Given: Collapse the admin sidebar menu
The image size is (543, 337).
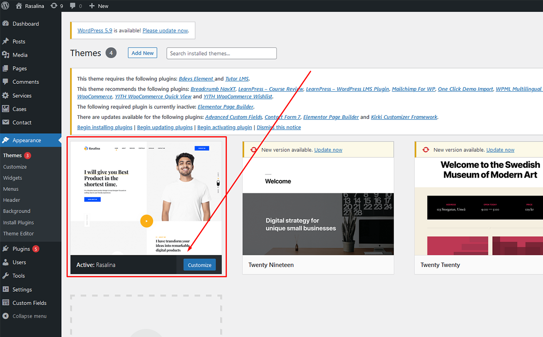Looking at the screenshot, I should coord(31,316).
